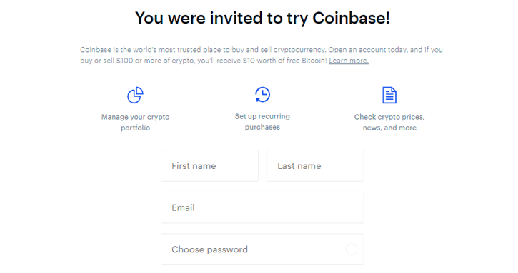Focus the First name input field

coord(210,166)
